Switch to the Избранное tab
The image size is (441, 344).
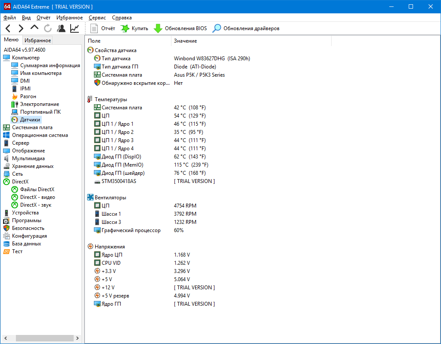tap(37, 40)
